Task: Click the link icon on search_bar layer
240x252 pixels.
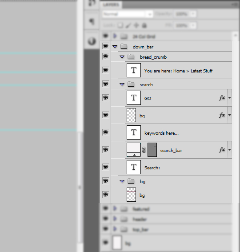Action: [144, 150]
